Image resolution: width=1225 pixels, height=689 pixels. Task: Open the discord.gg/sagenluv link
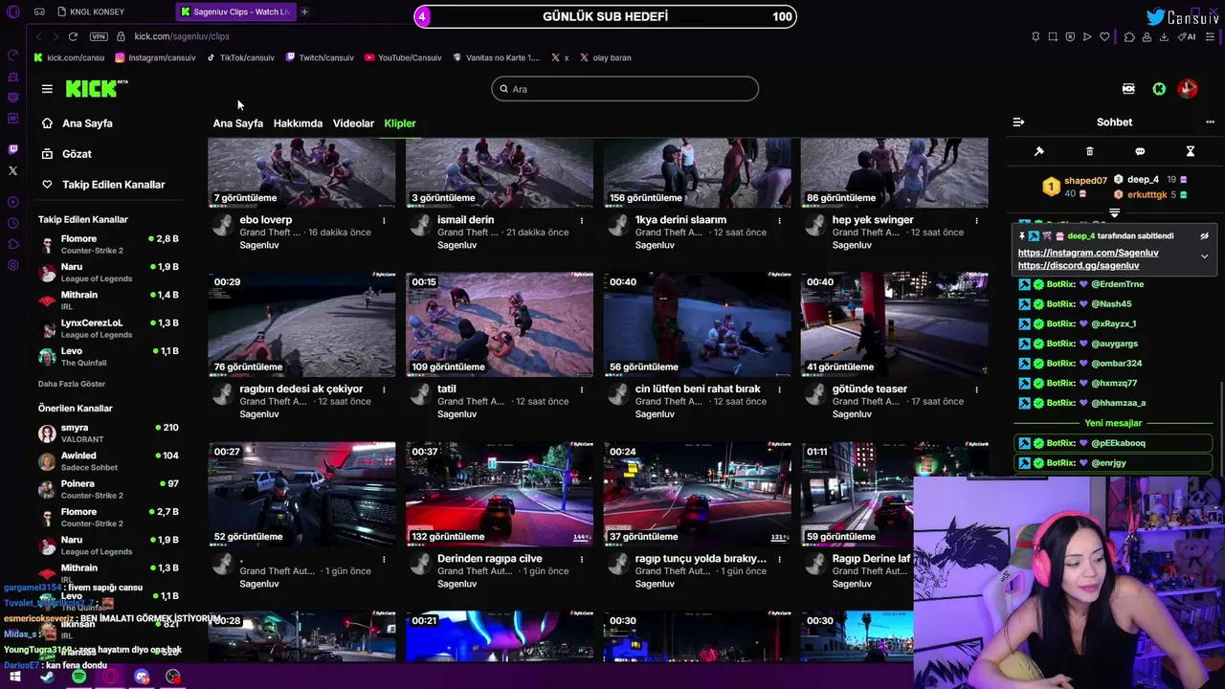[x=1079, y=265]
